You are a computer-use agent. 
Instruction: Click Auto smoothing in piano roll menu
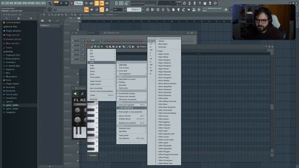pyautogui.click(x=102, y=88)
